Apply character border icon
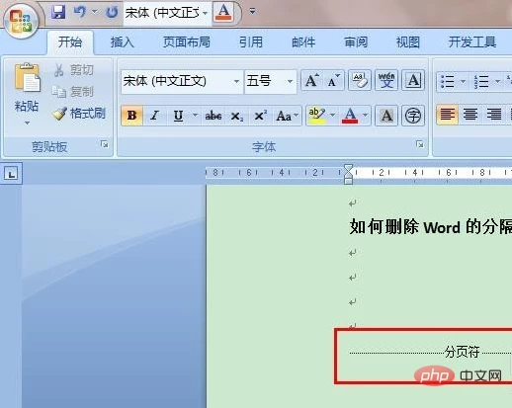Image resolution: width=512 pixels, height=408 pixels. coord(413,80)
